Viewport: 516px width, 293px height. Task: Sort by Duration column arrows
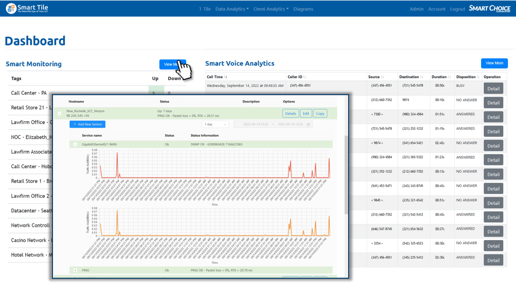(x=449, y=77)
